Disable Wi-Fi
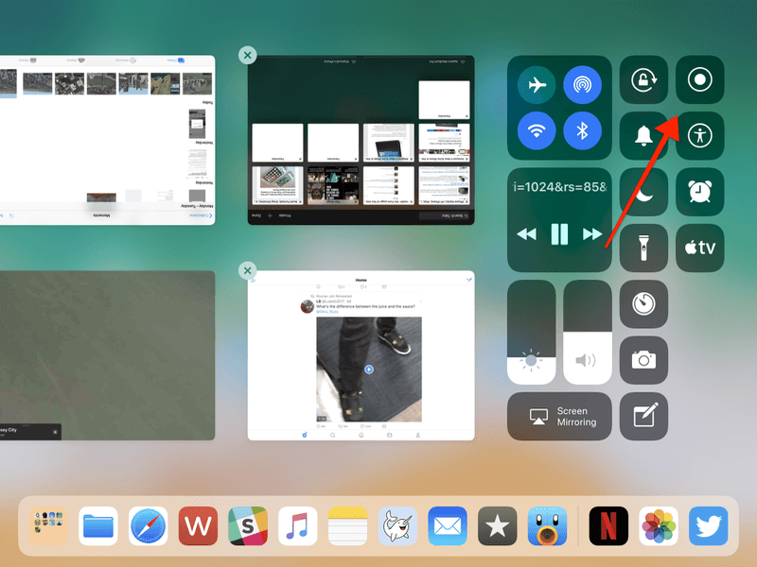The height and width of the screenshot is (567, 757). click(537, 130)
